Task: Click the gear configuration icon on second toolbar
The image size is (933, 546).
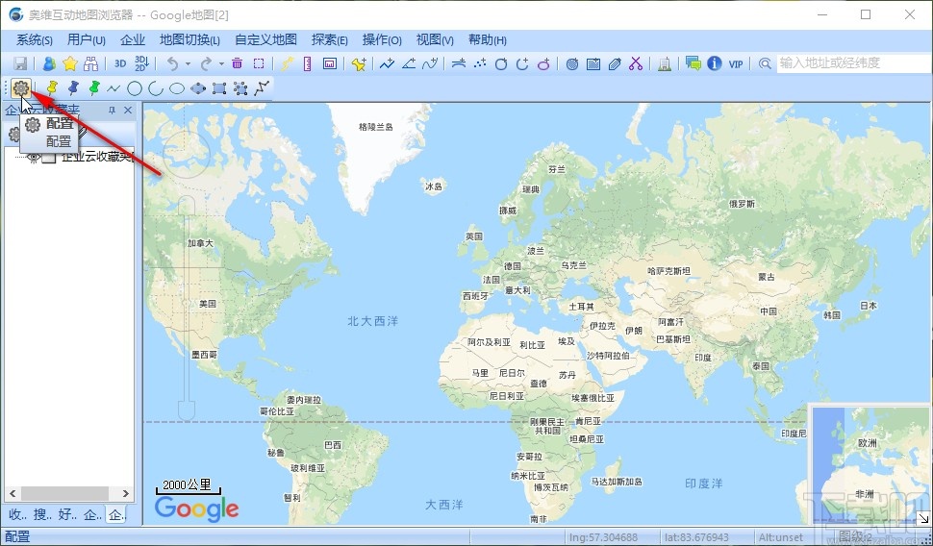Action: [x=21, y=88]
